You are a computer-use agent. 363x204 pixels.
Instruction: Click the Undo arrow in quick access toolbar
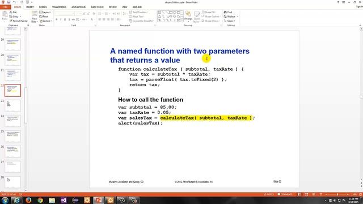pyautogui.click(x=15, y=2)
